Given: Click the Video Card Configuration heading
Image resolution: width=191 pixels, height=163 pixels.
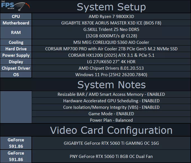Looking at the screenshot, I should (111, 130).
